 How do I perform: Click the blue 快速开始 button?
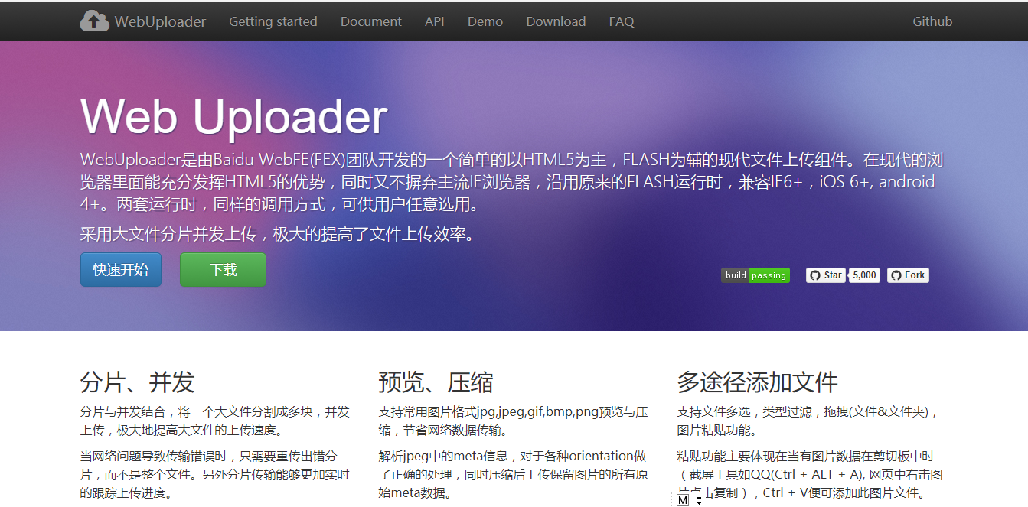coord(120,269)
